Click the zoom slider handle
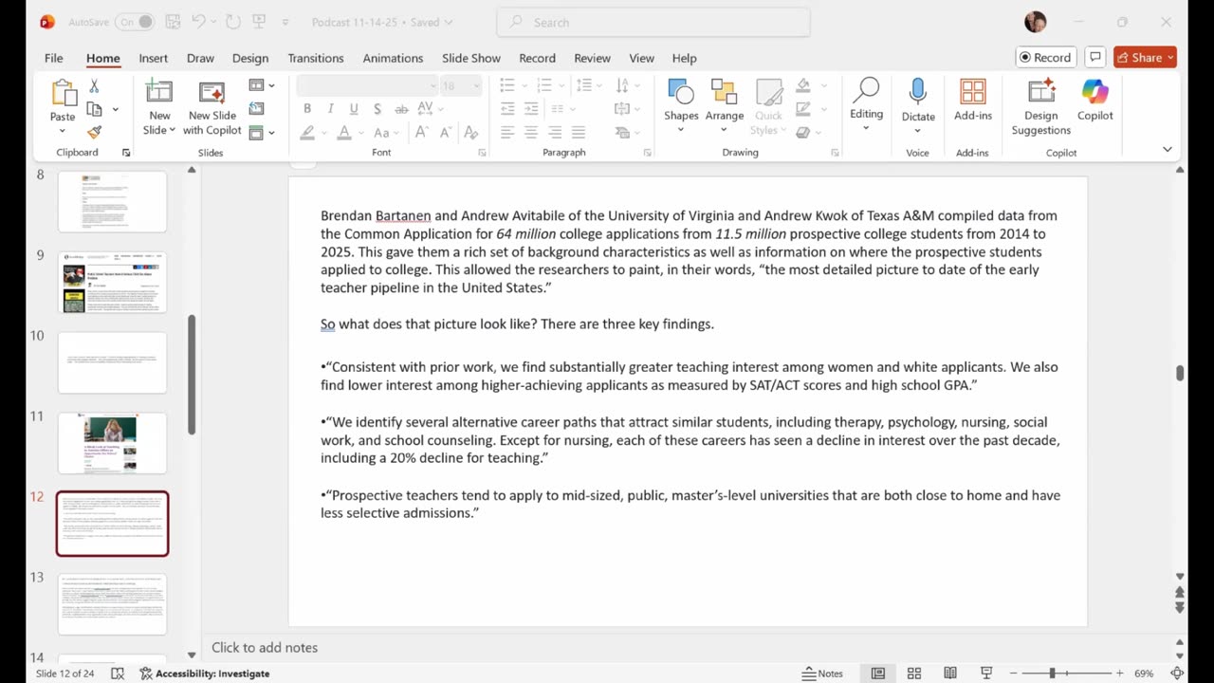This screenshot has height=683, width=1214. click(x=1051, y=674)
